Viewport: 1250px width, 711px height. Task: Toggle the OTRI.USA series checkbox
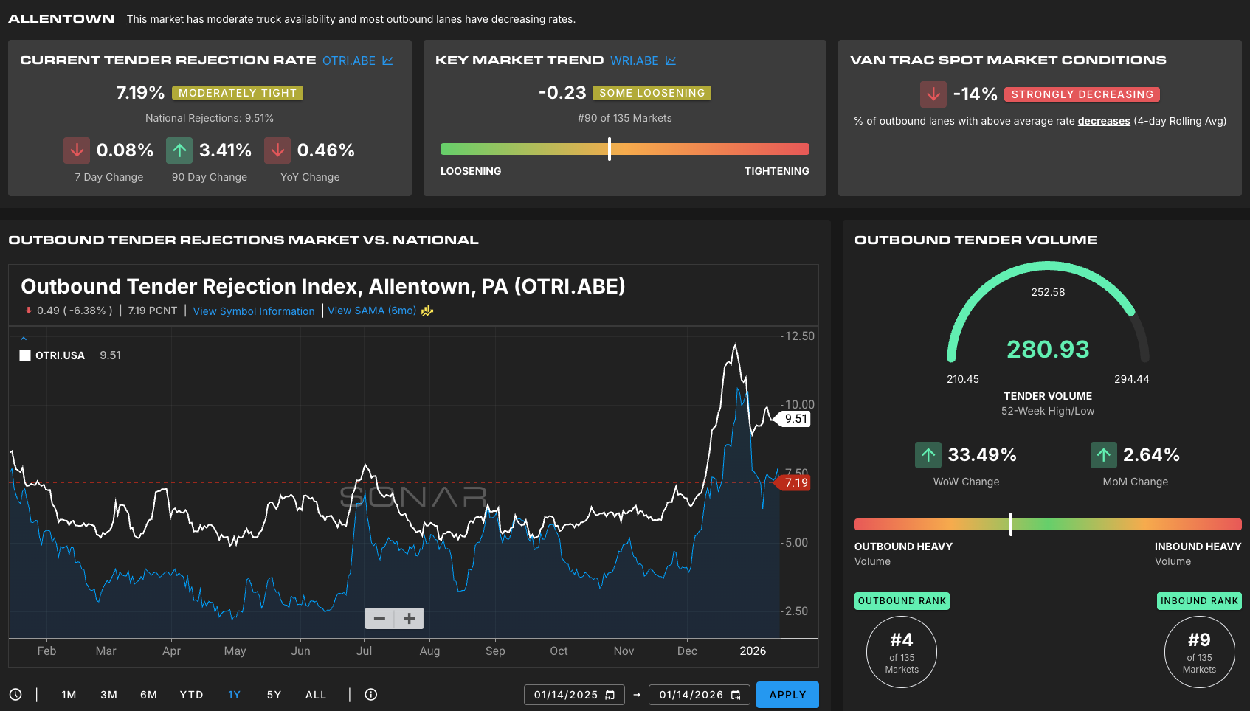pos(25,355)
